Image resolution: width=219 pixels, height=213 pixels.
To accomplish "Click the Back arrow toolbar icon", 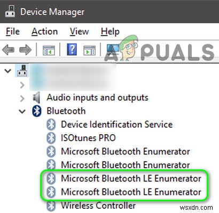I will pyautogui.click(x=8, y=50).
